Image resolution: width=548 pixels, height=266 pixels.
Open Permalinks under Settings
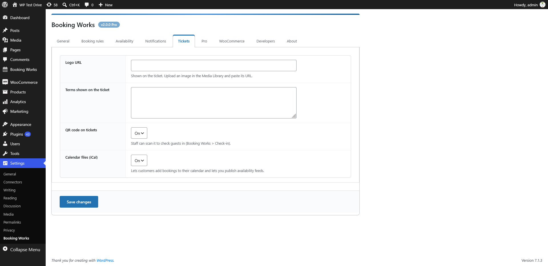click(x=12, y=222)
